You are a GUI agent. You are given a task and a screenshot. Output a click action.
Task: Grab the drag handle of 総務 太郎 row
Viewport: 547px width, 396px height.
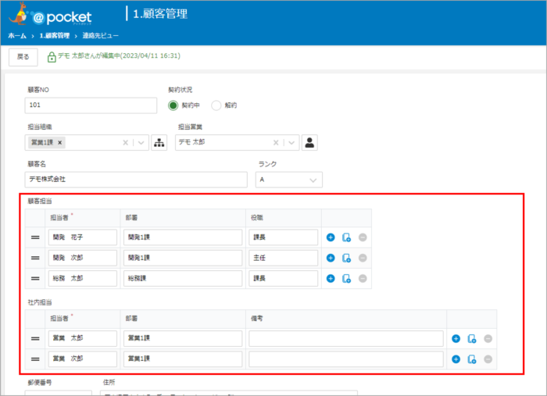pyautogui.click(x=35, y=279)
